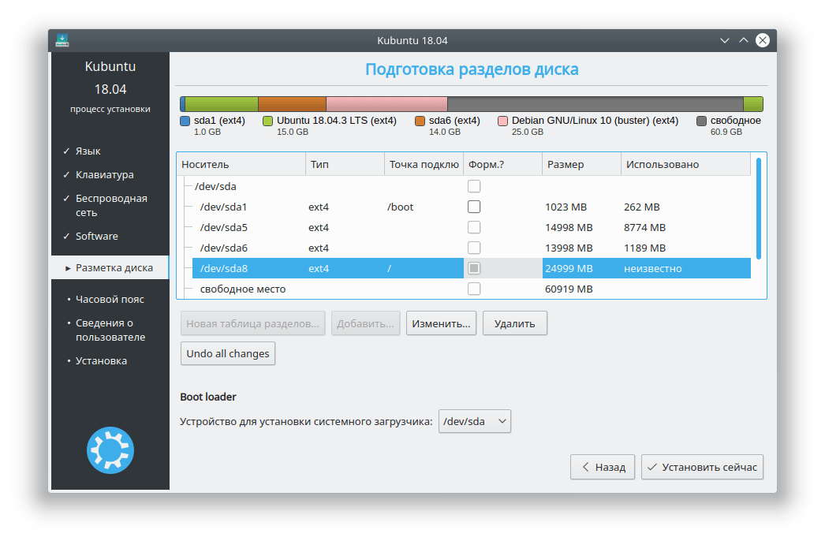Click the Использовано column header
This screenshot has width=825, height=541.
(685, 164)
